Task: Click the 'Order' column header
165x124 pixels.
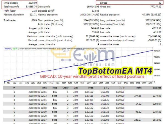Action: coord(65,88)
